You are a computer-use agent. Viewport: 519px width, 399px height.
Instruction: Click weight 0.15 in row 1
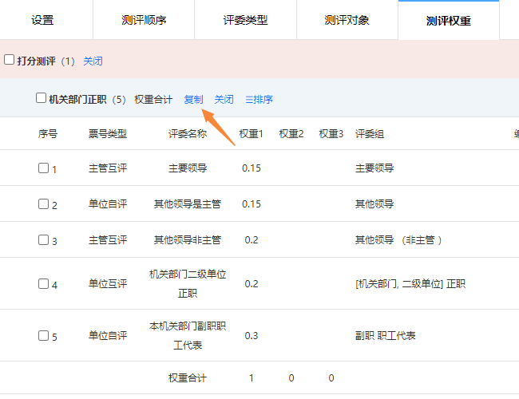[252, 168]
